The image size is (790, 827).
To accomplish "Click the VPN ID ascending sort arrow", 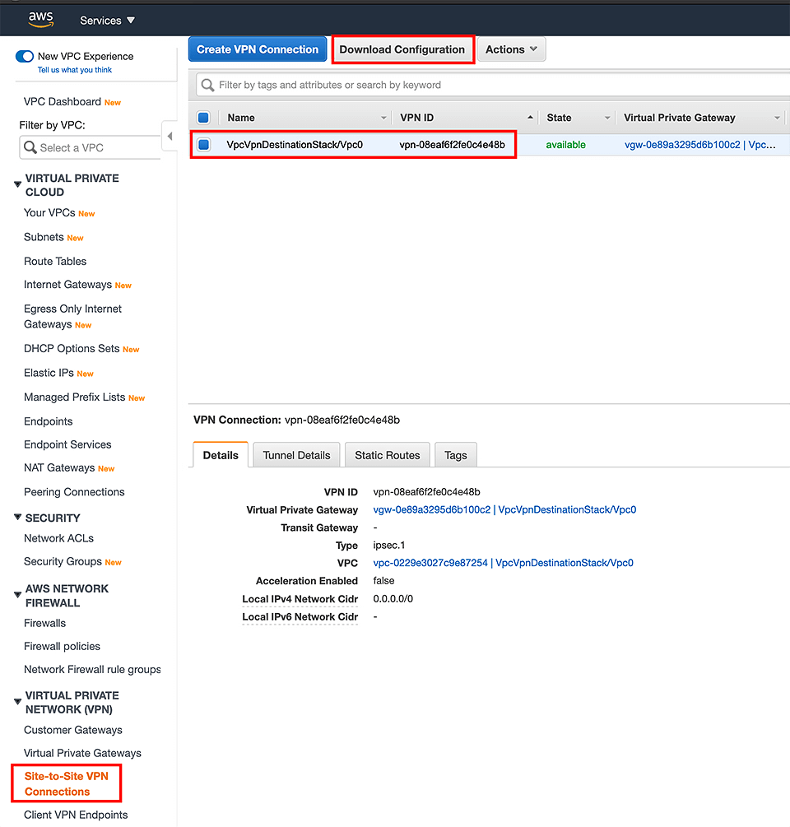I will (531, 117).
